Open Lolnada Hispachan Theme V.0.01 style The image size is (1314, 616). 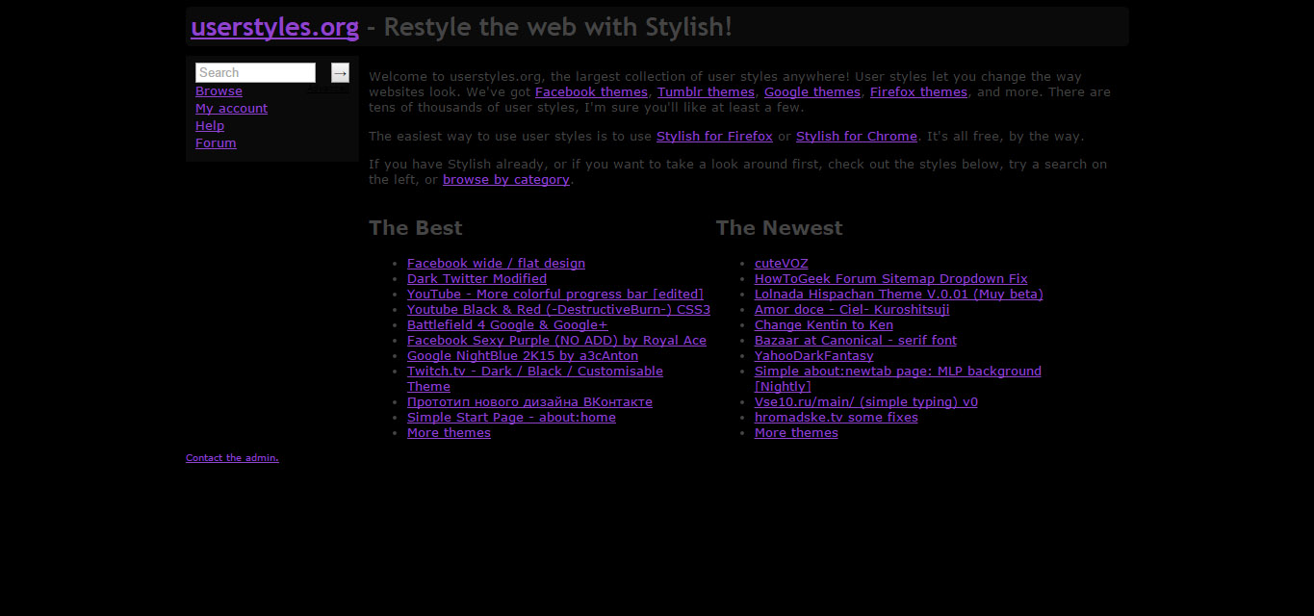(x=899, y=295)
